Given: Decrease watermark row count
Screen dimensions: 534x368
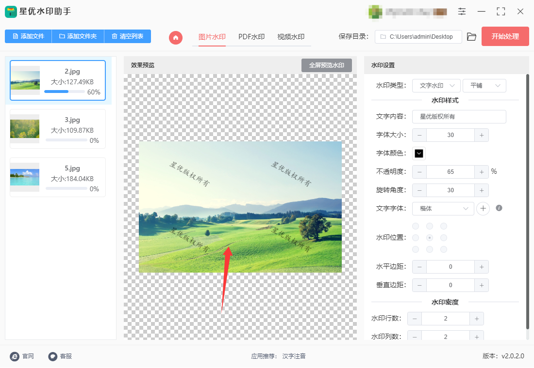Looking at the screenshot, I should pos(415,319).
